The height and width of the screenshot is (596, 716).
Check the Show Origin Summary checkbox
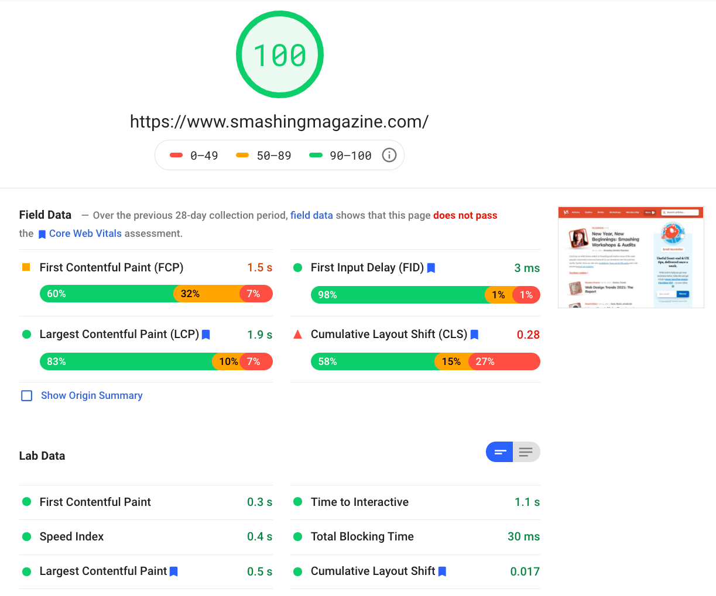26,396
